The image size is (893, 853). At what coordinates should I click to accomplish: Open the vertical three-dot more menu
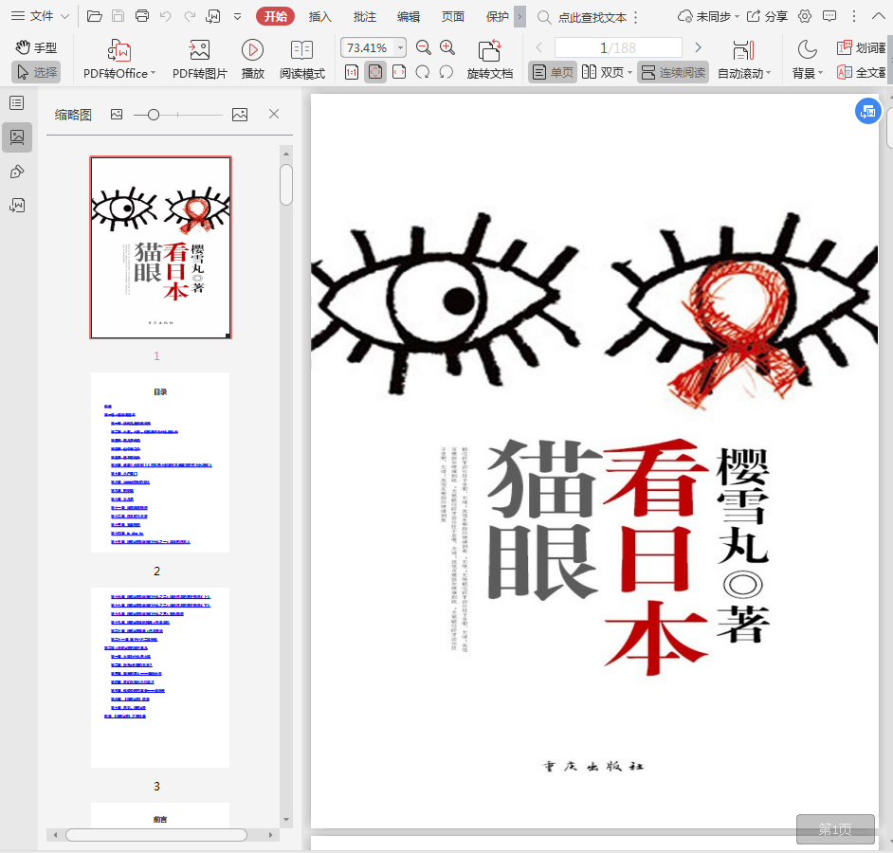854,16
